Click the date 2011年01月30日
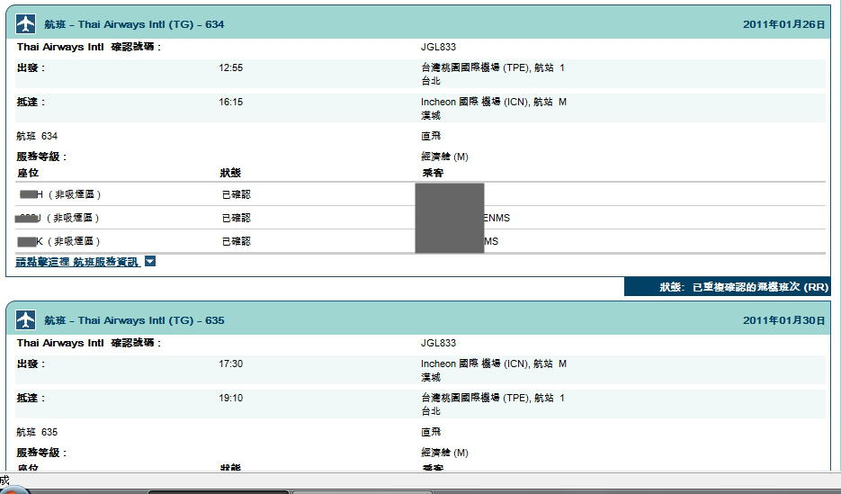The width and height of the screenshot is (841, 494). (783, 320)
